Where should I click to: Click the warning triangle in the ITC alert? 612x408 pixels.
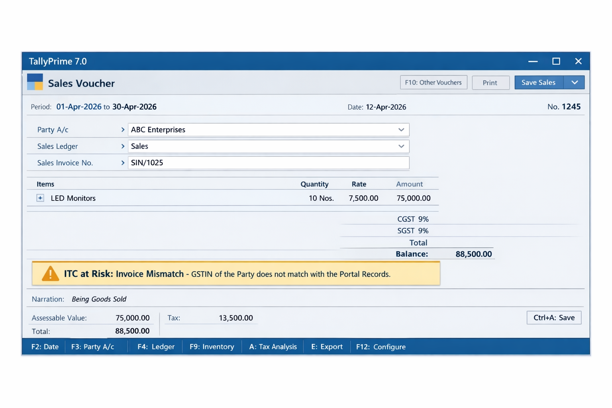[50, 274]
